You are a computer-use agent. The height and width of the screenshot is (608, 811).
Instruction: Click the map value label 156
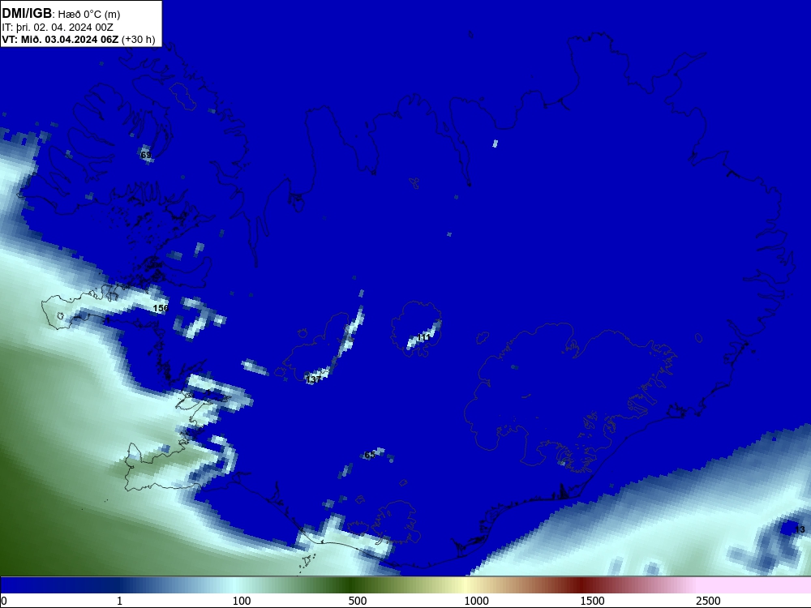(x=161, y=308)
